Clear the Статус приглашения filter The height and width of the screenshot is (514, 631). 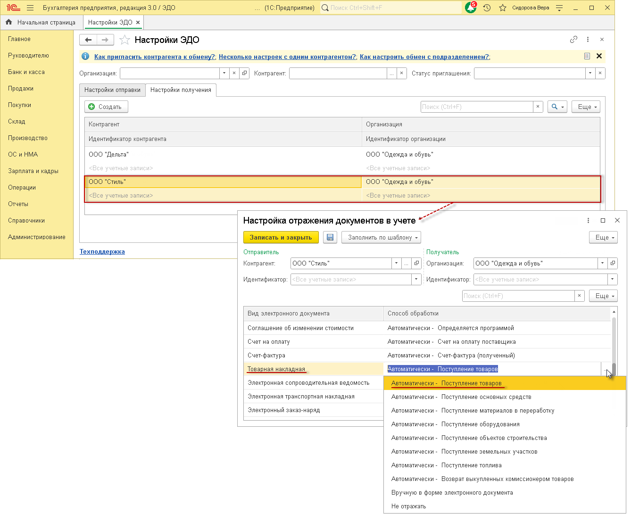pyautogui.click(x=600, y=73)
